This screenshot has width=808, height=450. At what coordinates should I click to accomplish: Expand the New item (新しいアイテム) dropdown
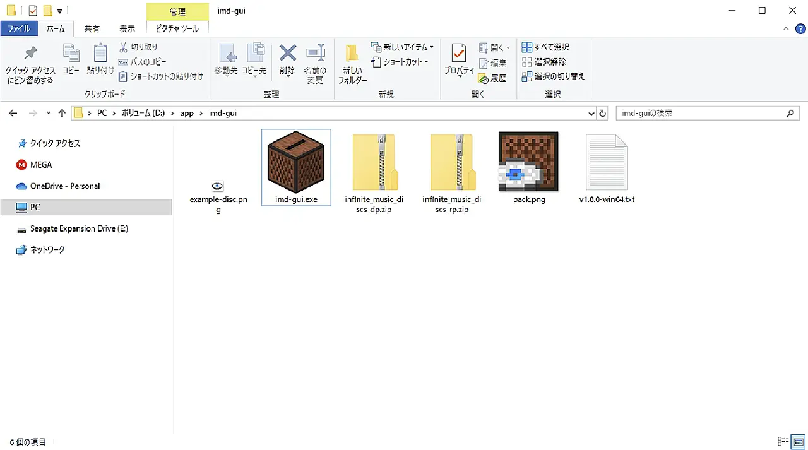pos(432,47)
